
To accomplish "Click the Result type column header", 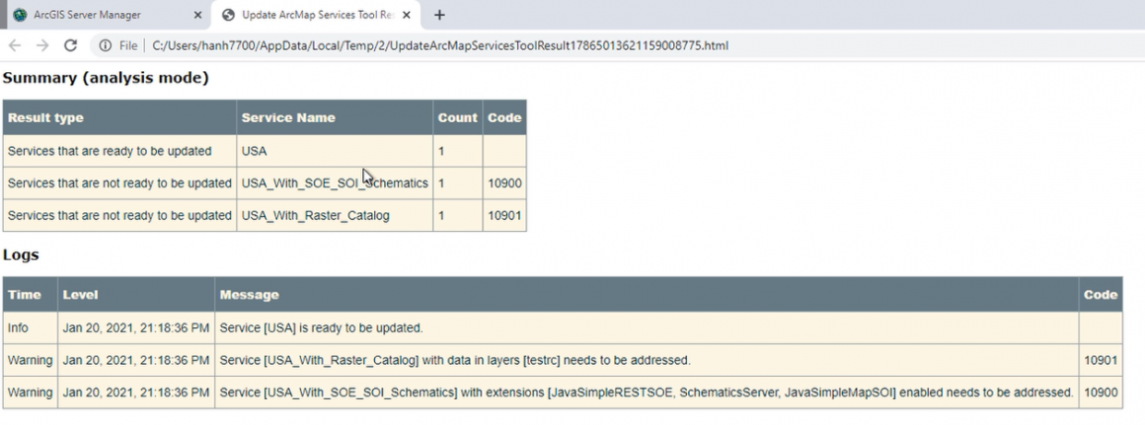I will click(x=119, y=117).
